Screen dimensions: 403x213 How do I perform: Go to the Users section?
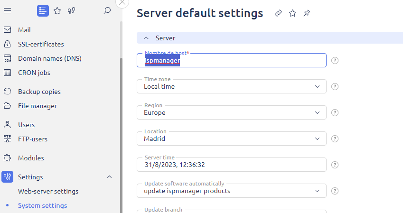26,125
